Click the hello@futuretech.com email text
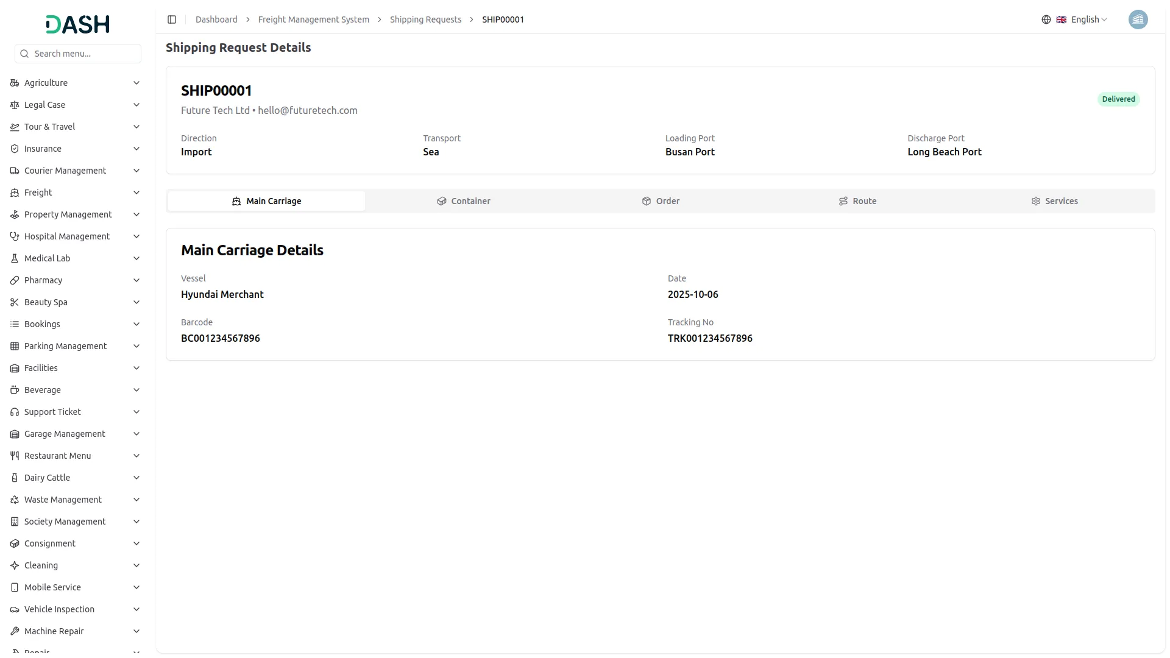This screenshot has width=1170, height=658. (308, 110)
